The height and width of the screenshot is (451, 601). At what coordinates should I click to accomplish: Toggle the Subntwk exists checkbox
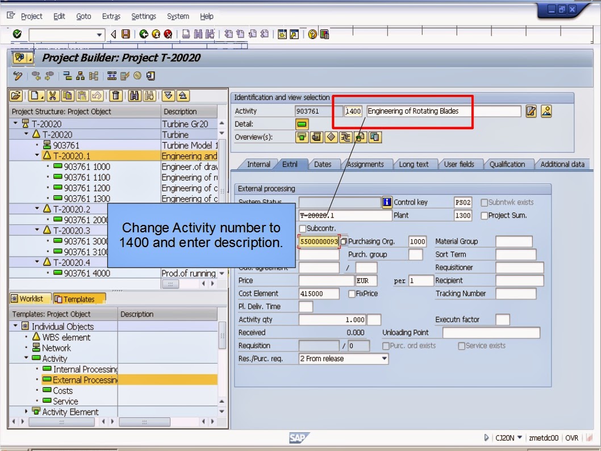click(x=484, y=203)
